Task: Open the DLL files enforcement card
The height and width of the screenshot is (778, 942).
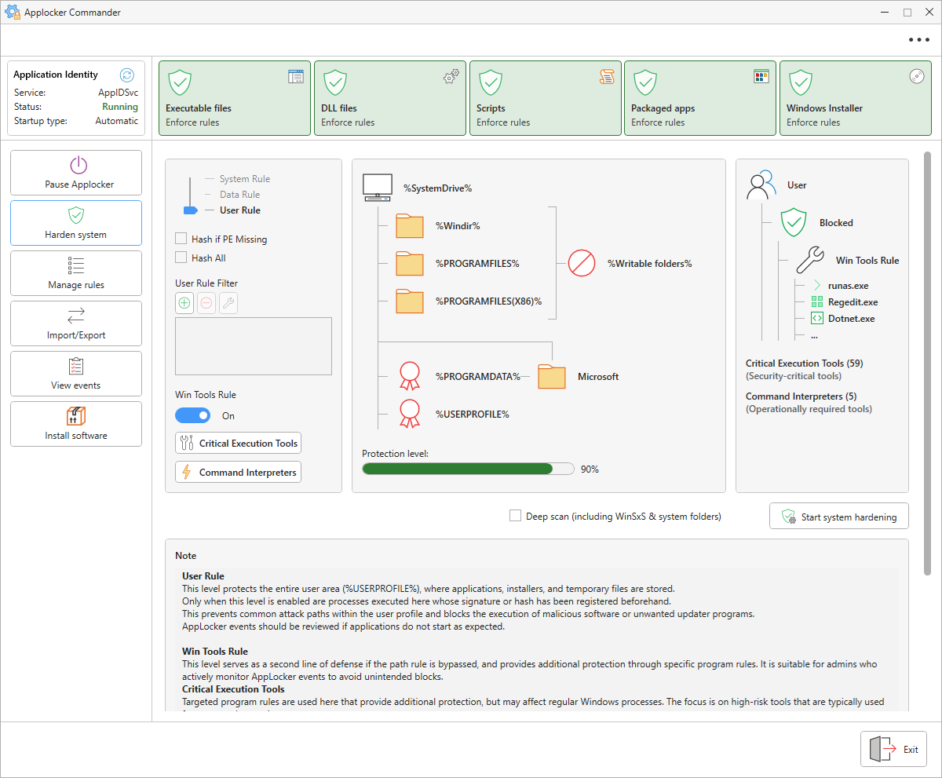Action: [390, 98]
